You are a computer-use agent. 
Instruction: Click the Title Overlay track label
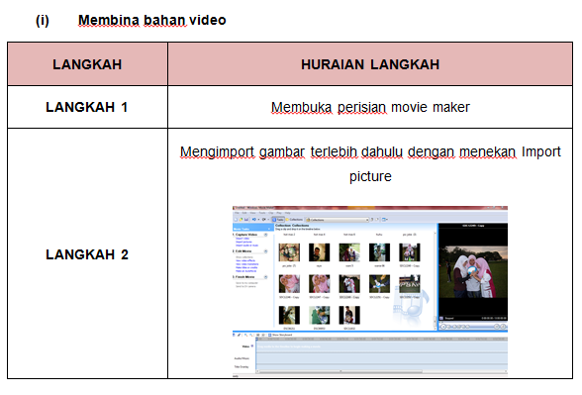click(242, 366)
